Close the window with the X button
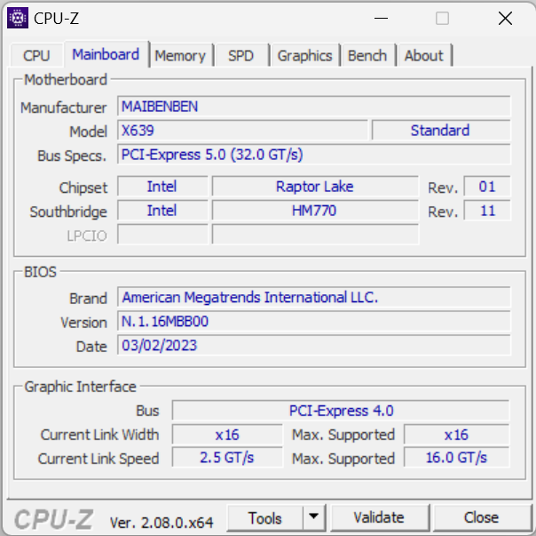Screen dimensions: 536x536 [x=505, y=18]
